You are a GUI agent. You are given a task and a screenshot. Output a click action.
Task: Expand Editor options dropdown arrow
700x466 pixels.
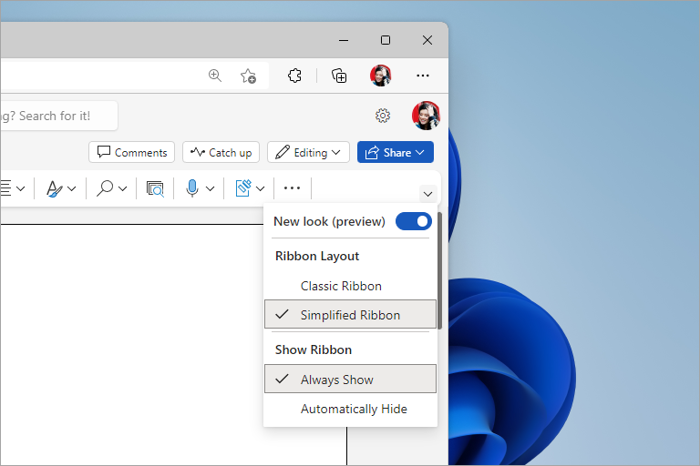tap(261, 188)
